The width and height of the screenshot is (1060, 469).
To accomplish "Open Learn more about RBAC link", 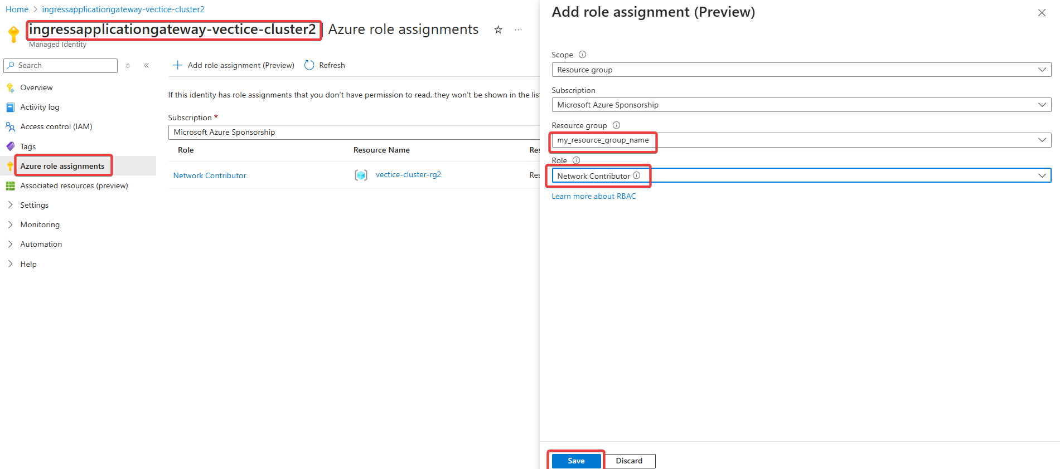I will pyautogui.click(x=593, y=196).
